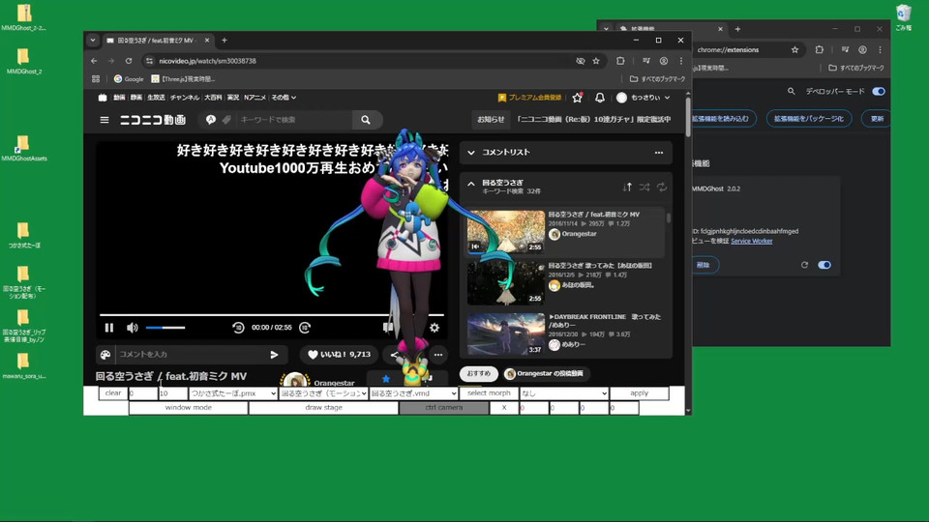
Task: Open the favorites star icon near premium
Action: coord(577,98)
